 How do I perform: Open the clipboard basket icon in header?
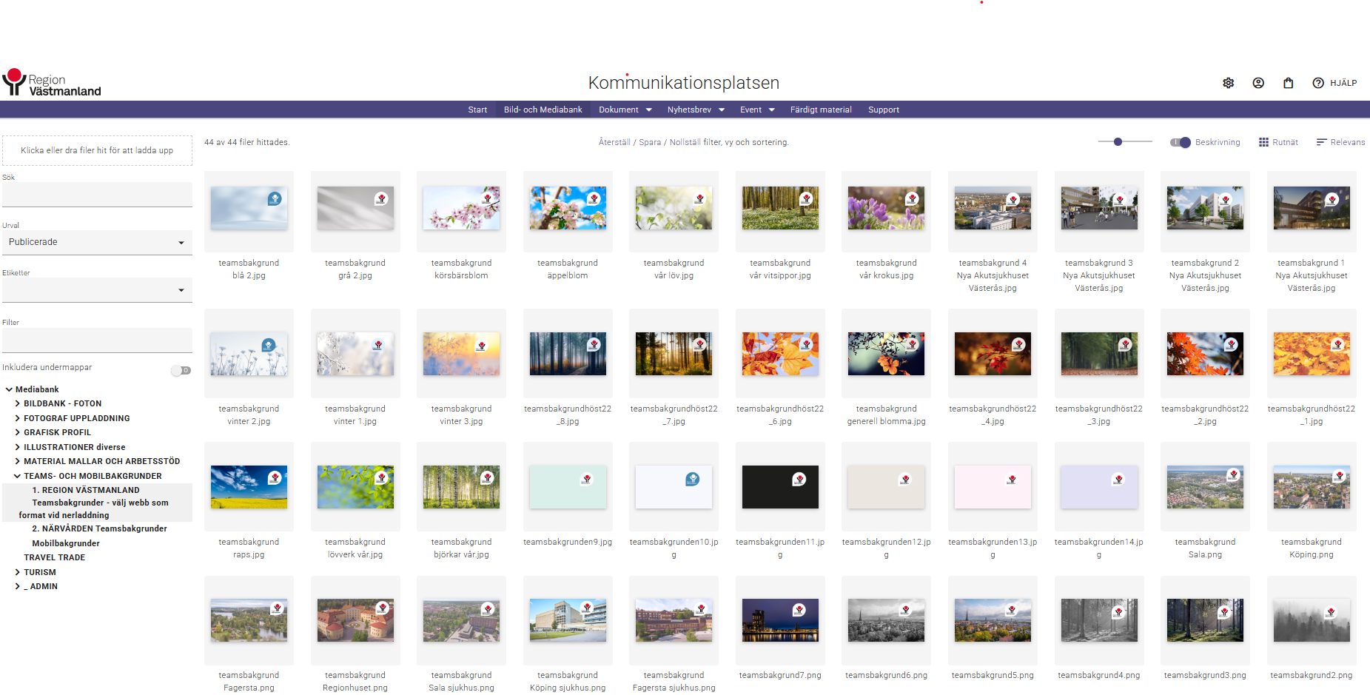1288,83
